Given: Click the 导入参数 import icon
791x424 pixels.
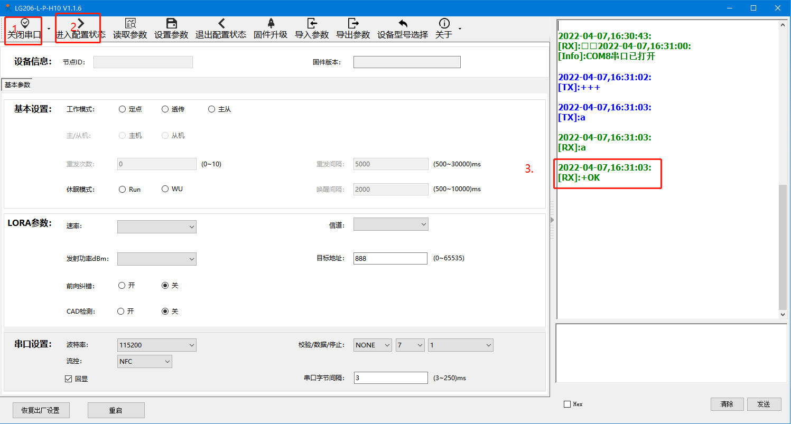Looking at the screenshot, I should (312, 24).
